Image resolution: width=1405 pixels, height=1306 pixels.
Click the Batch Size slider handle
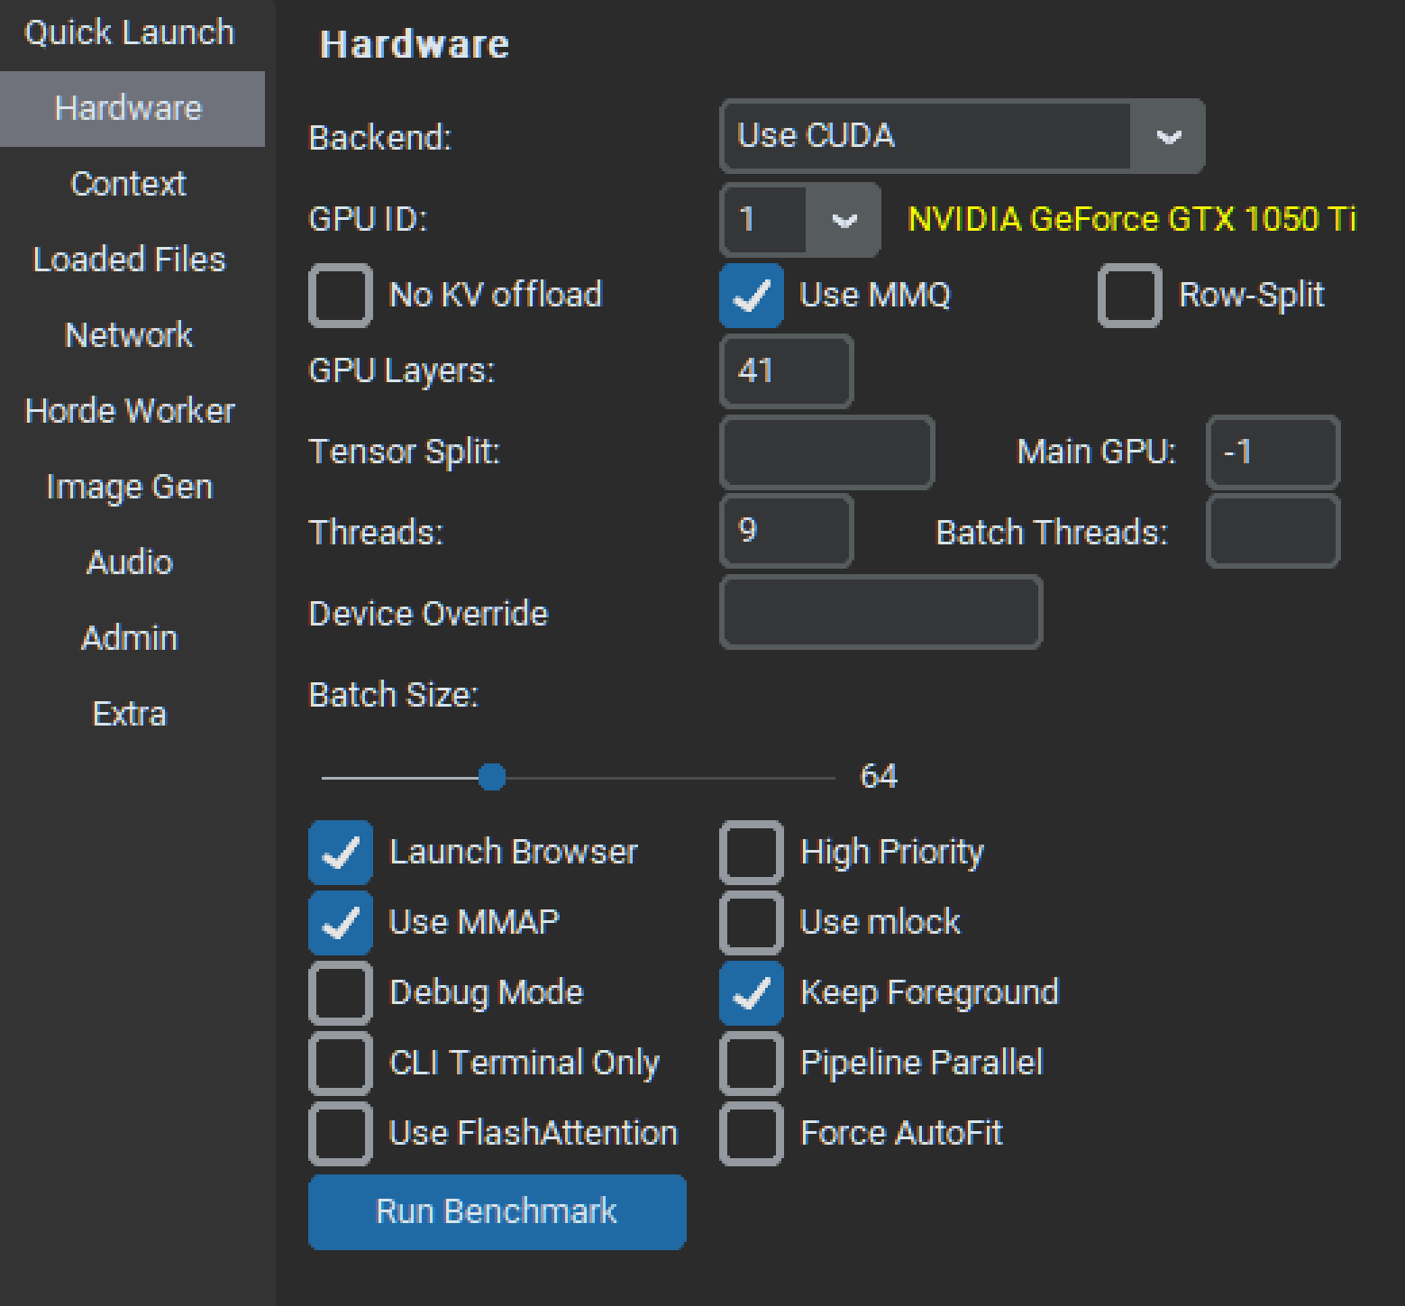click(492, 777)
